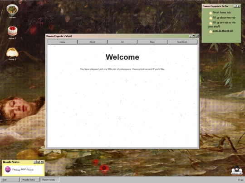Click the 'finish home tab' to-do item
Screen dimensions: 245x183
(221, 13)
